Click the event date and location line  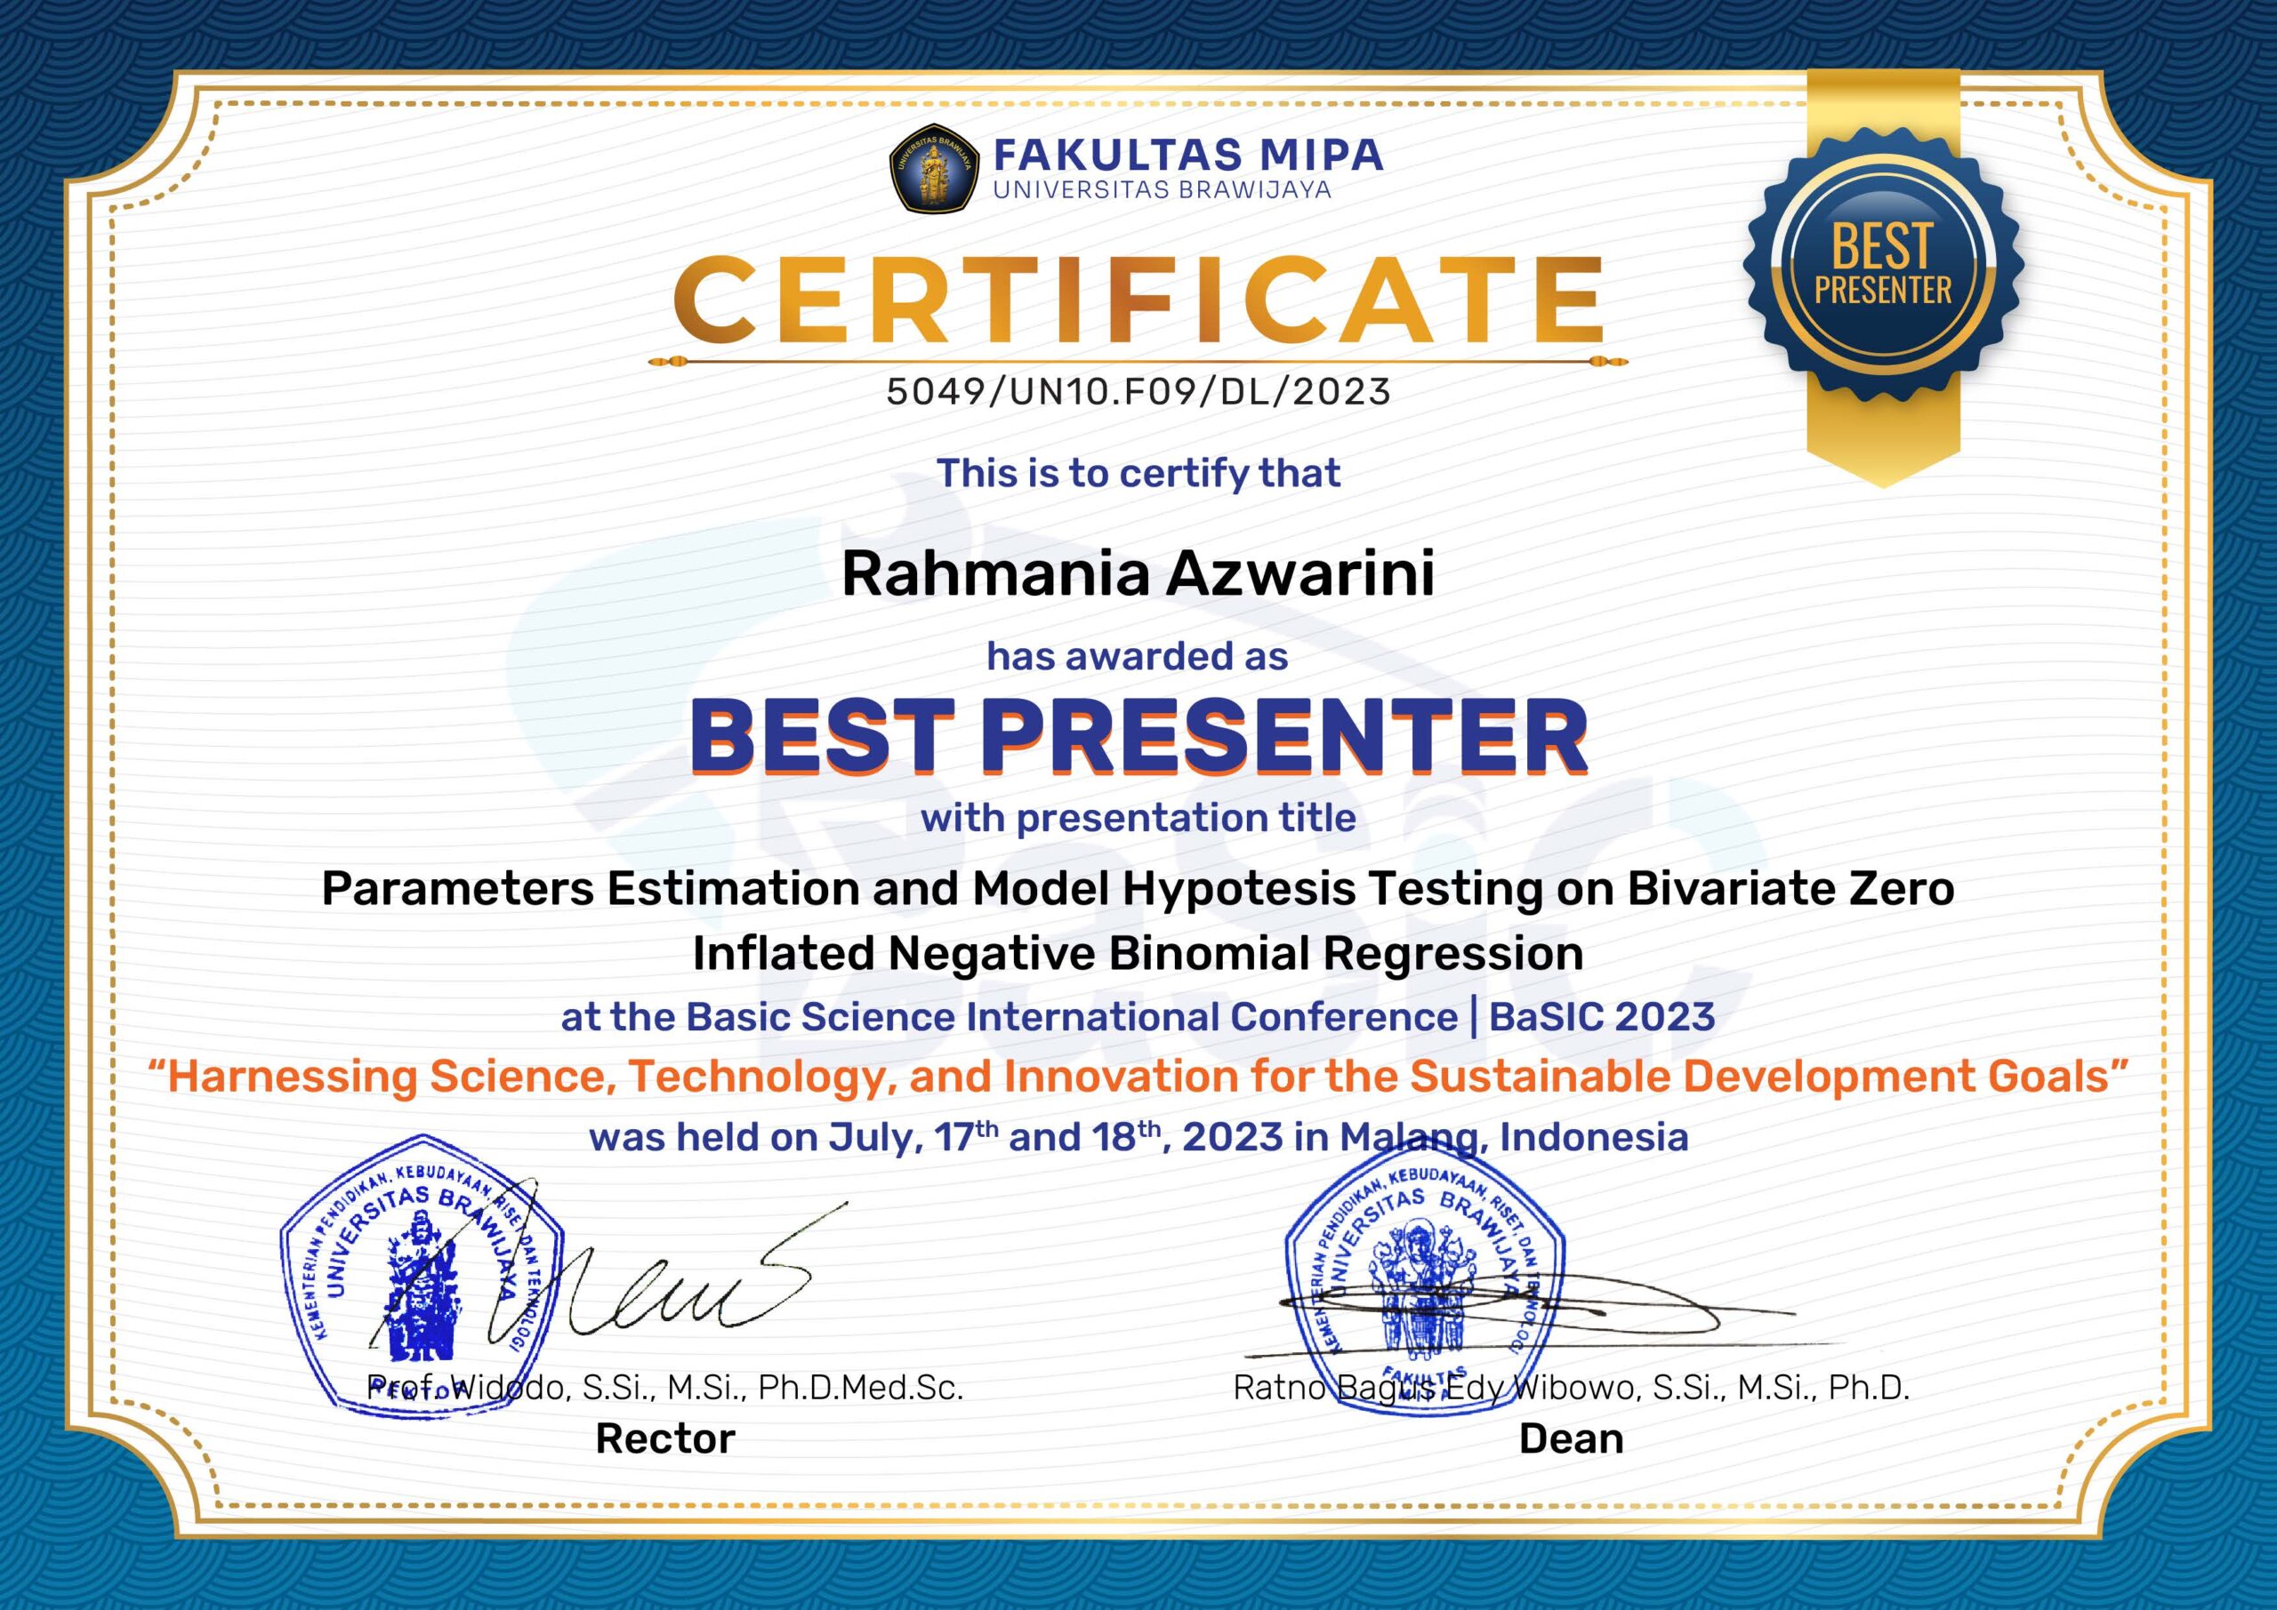click(1138, 1137)
